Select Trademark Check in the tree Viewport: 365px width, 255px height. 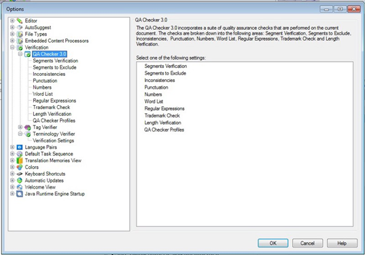[52, 107]
